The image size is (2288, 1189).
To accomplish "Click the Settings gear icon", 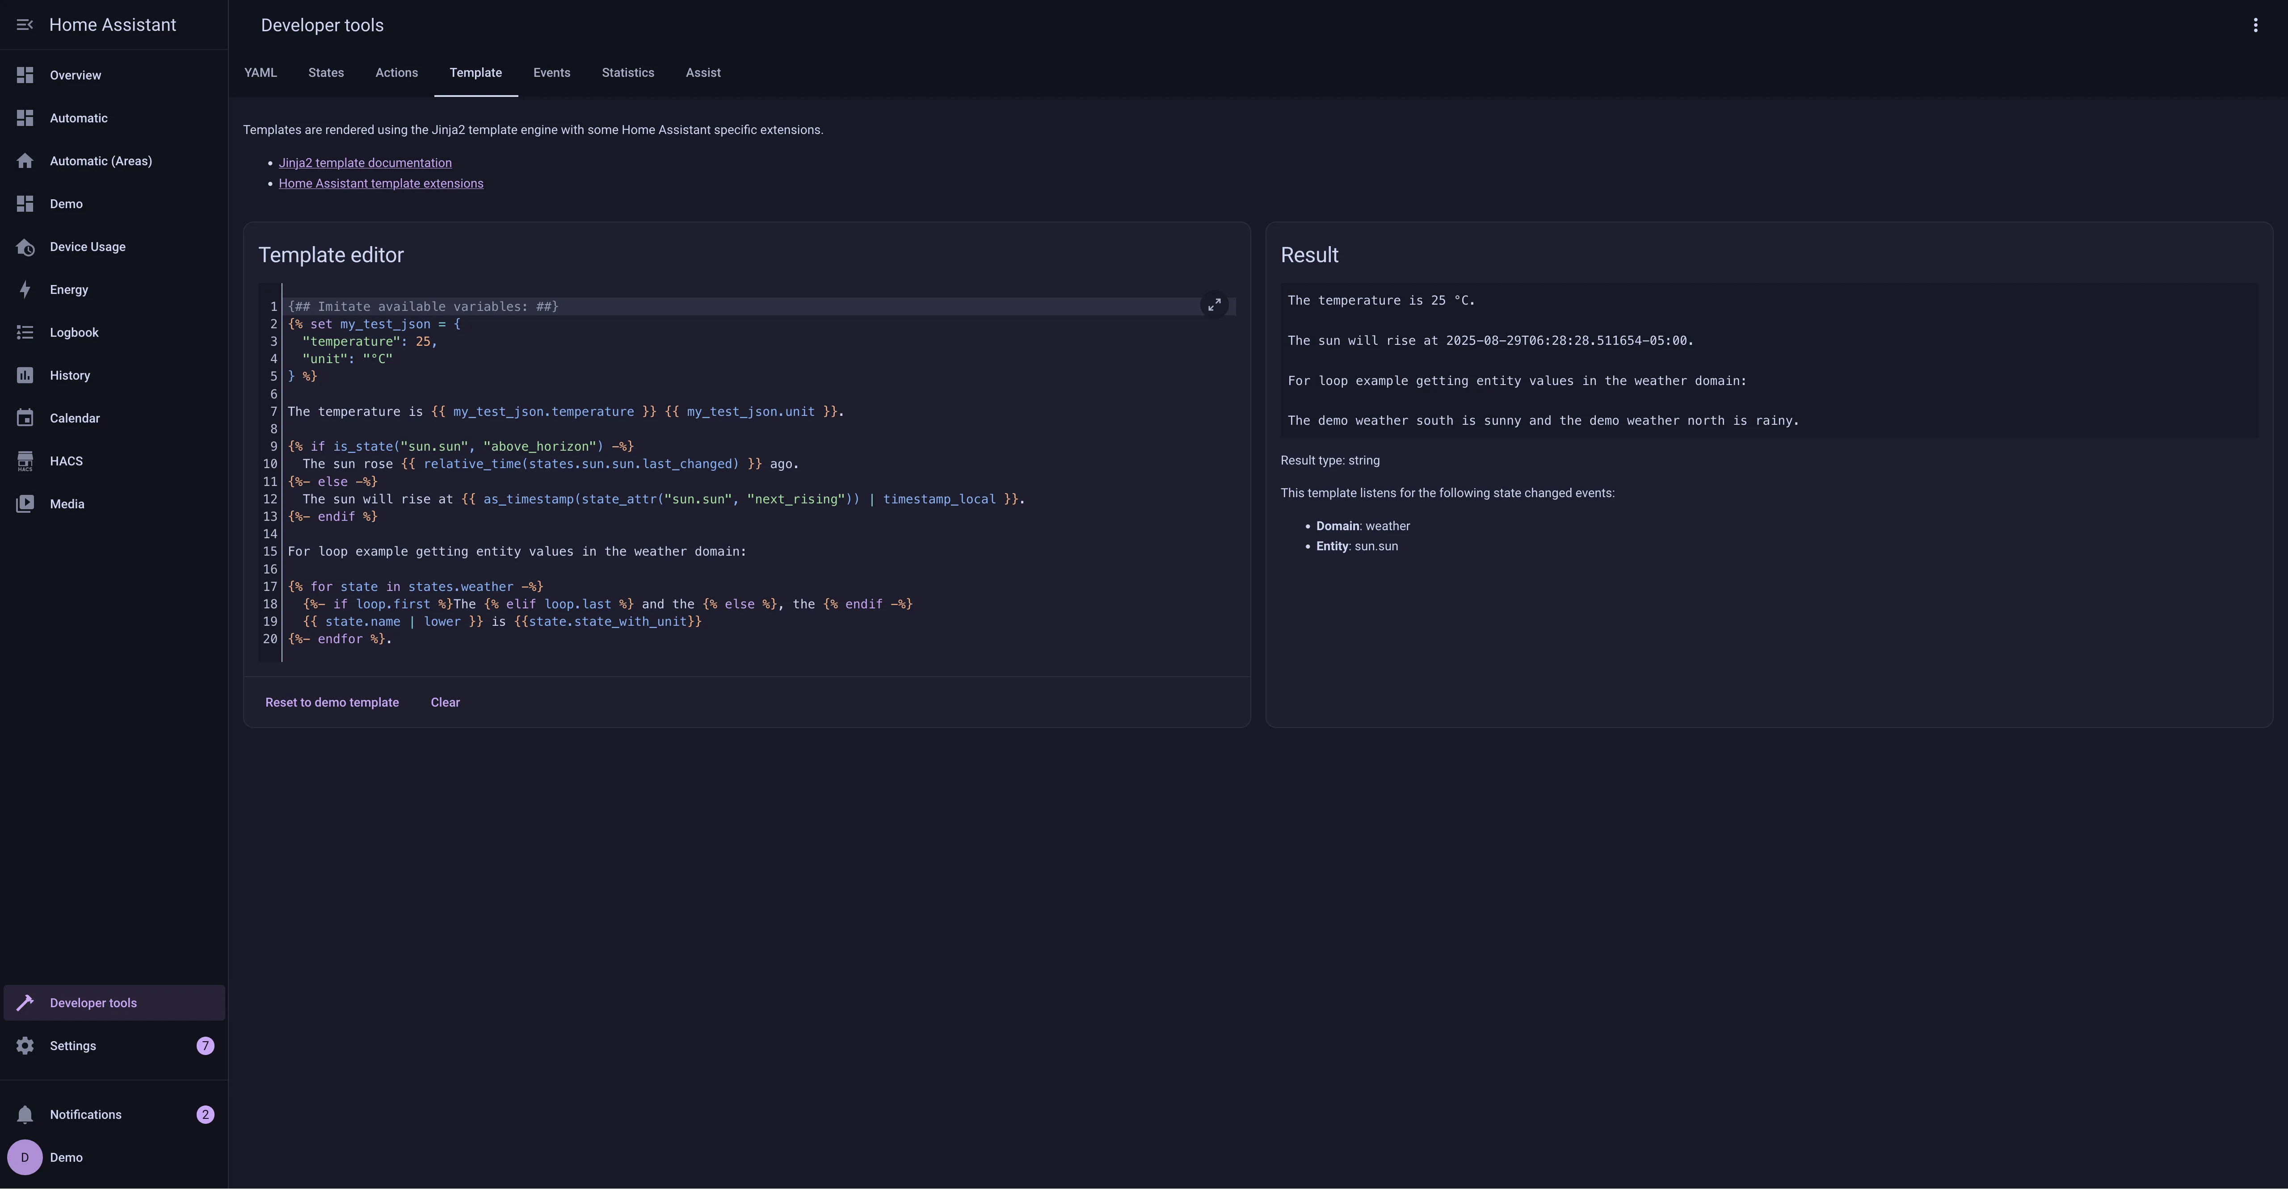I will click(x=25, y=1046).
